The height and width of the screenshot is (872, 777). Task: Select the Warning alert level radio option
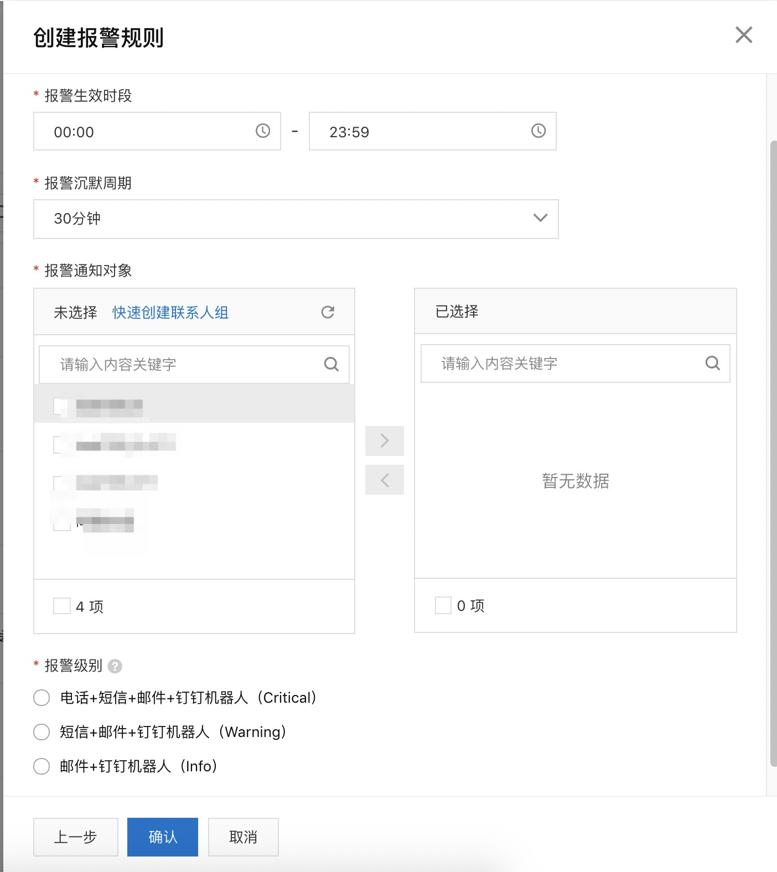click(x=42, y=732)
